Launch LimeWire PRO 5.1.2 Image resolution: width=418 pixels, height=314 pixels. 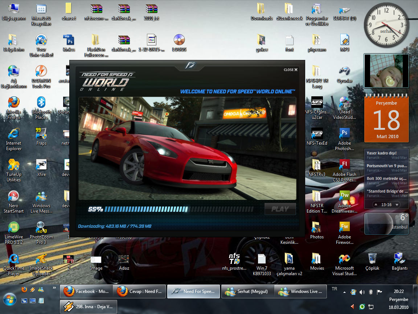pyautogui.click(x=13, y=233)
